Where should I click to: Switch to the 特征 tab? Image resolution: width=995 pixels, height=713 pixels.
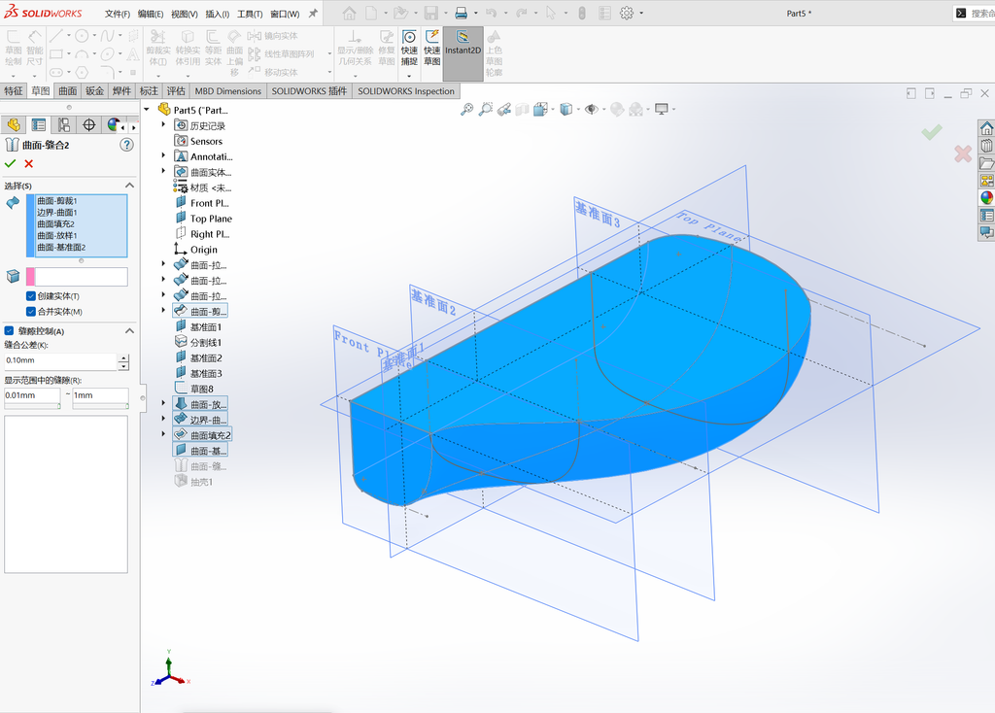[14, 90]
